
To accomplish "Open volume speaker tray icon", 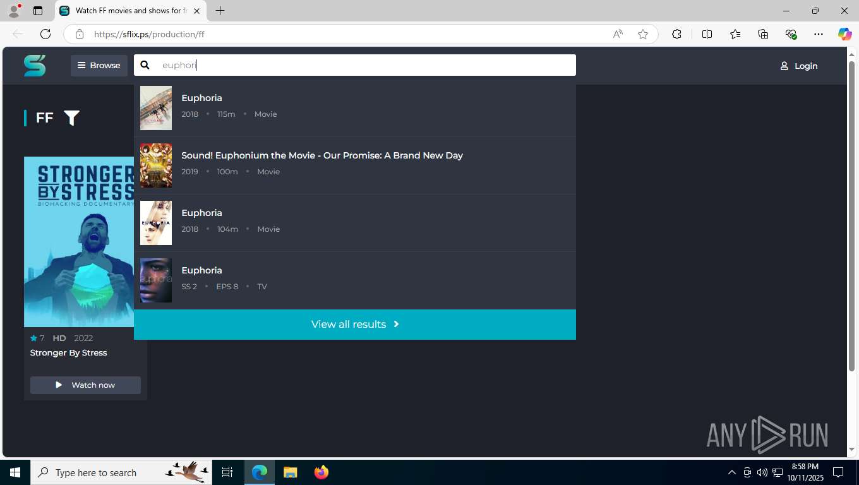I will click(x=762, y=472).
